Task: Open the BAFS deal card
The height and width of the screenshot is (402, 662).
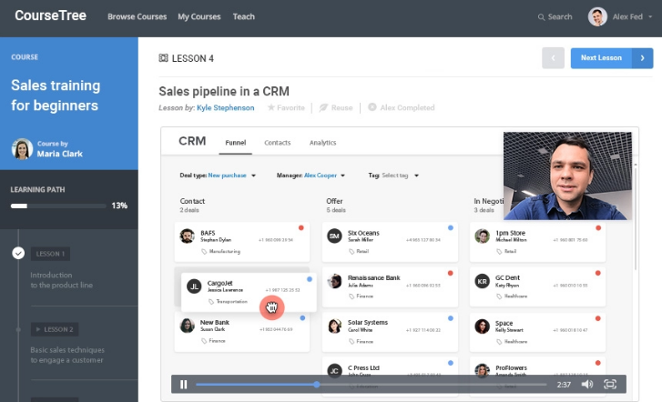Action: pyautogui.click(x=242, y=242)
